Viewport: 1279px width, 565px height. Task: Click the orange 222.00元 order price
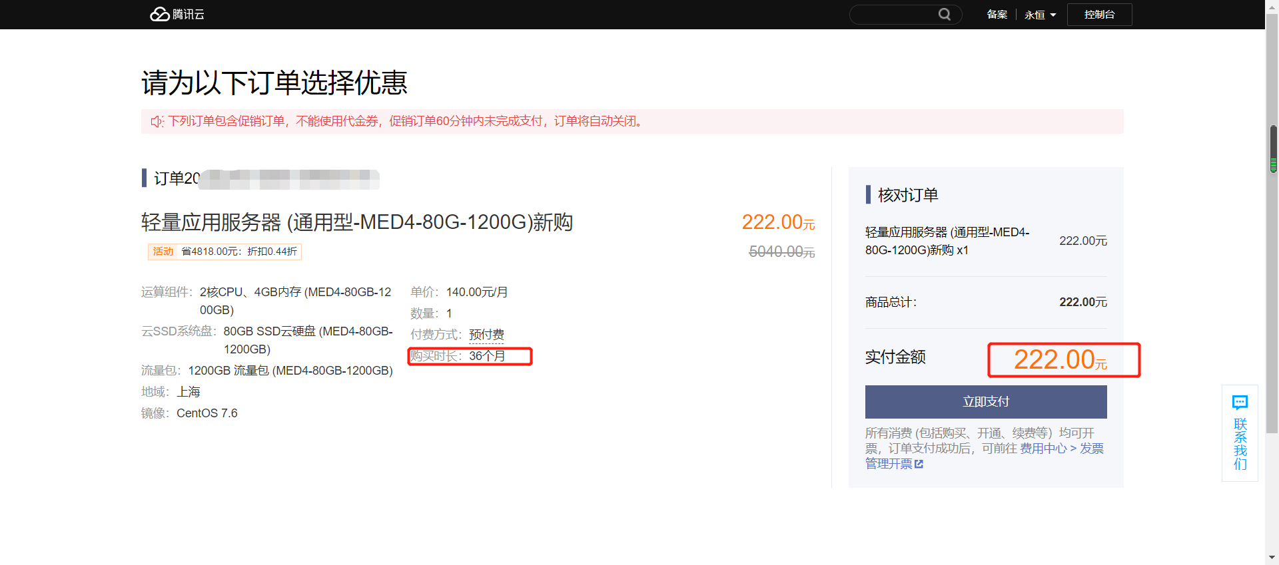pyautogui.click(x=778, y=222)
